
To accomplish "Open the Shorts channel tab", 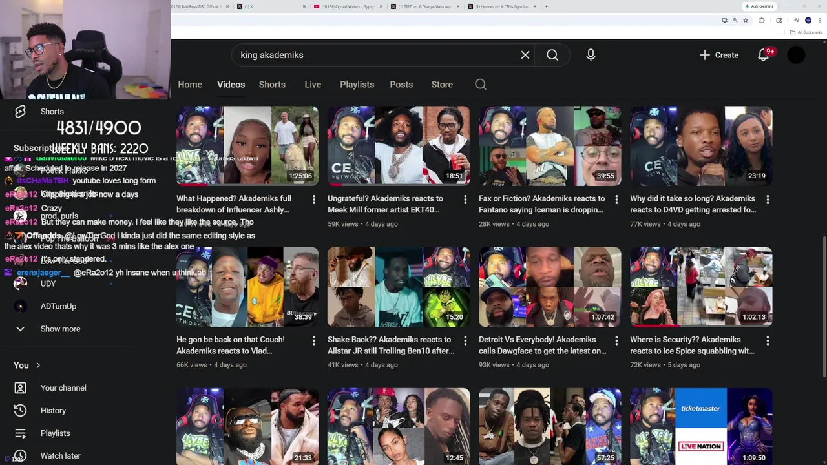I will [272, 84].
